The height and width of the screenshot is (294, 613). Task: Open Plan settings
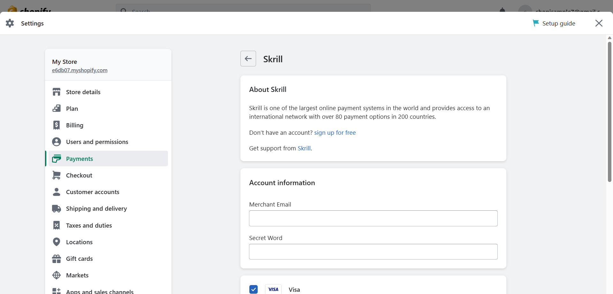(108, 109)
